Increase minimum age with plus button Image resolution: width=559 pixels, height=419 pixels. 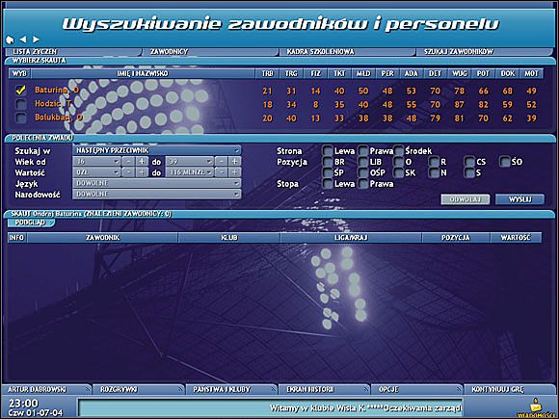pyautogui.click(x=142, y=162)
